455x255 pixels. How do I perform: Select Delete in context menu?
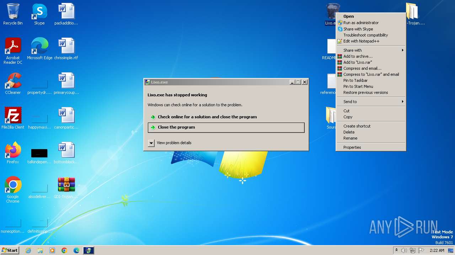tap(371, 132)
